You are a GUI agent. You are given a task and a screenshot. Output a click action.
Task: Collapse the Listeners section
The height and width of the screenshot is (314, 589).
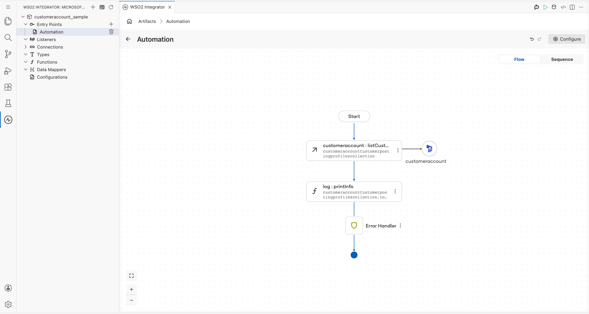(x=26, y=39)
